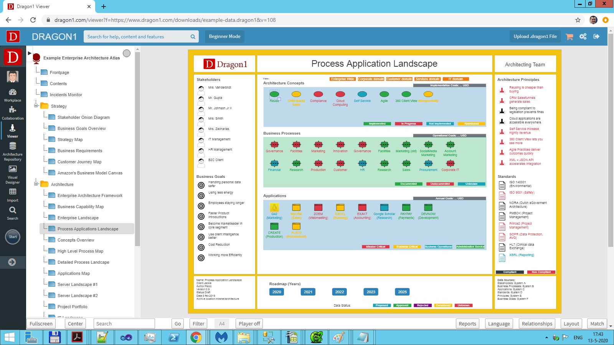
Task: Open the Layout menu
Action: (571, 324)
